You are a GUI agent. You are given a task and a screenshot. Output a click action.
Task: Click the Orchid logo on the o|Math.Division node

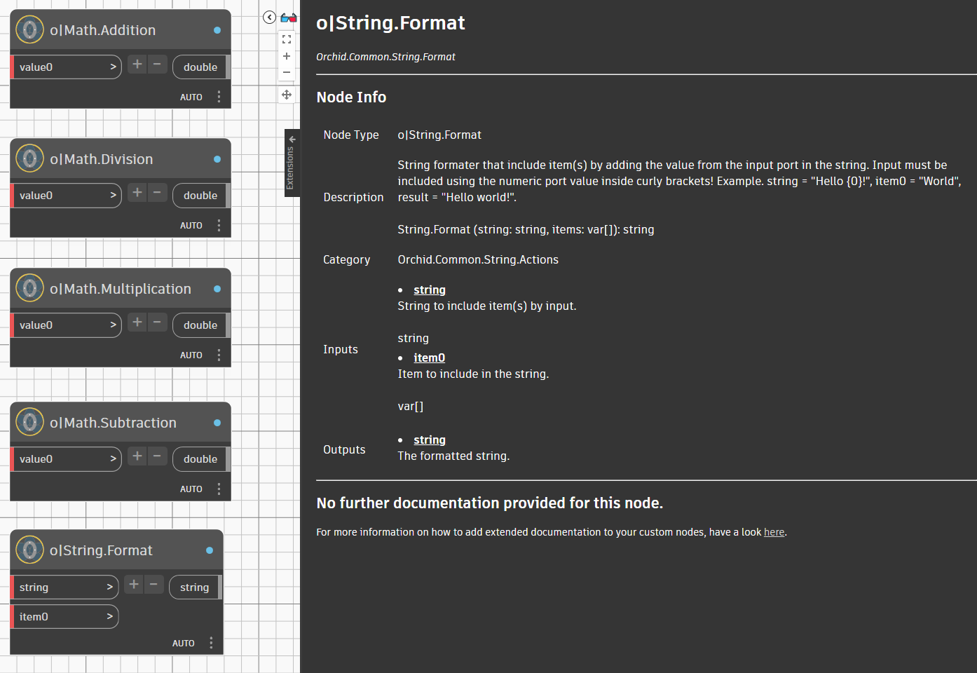[29, 158]
